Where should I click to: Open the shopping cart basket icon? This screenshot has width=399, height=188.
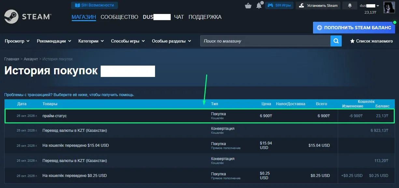pos(248,6)
